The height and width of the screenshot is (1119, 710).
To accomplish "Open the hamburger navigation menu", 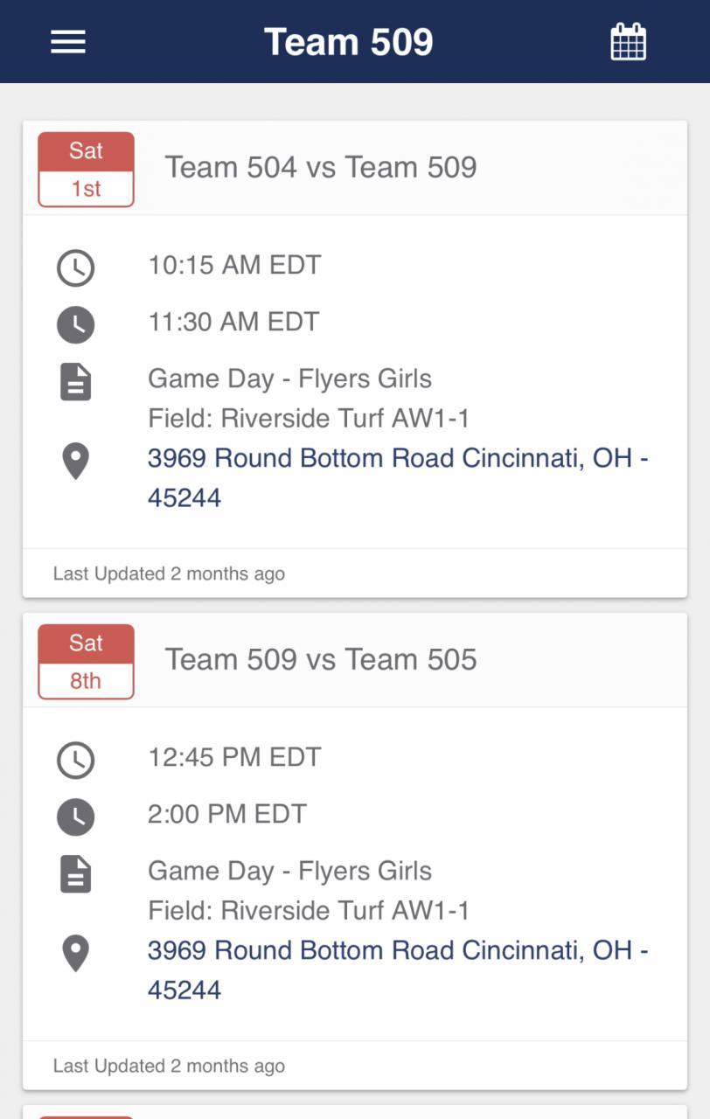I will [68, 42].
